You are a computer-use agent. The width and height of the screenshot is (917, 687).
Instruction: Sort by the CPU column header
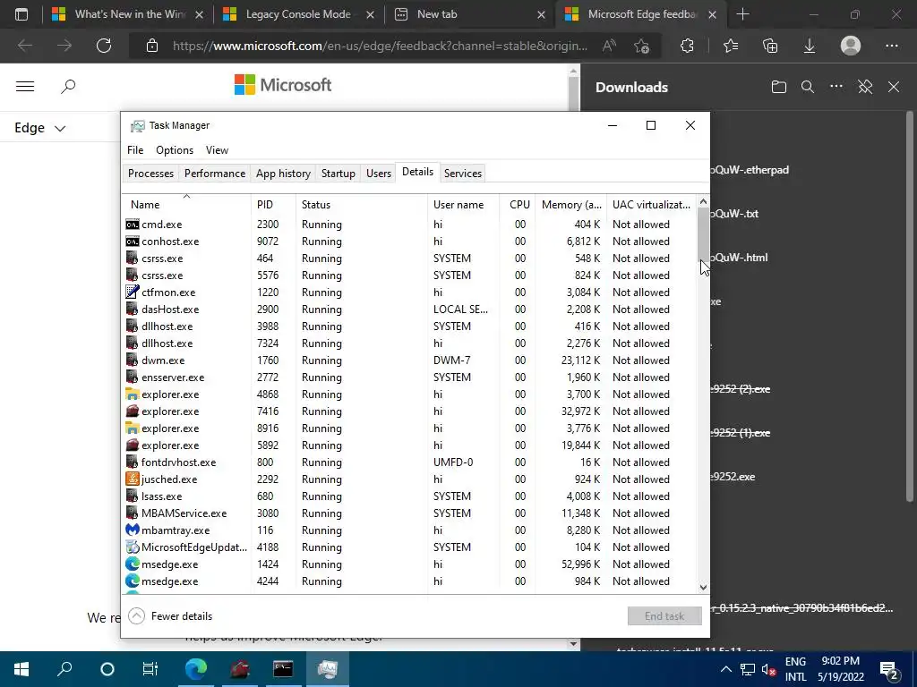pyautogui.click(x=518, y=205)
